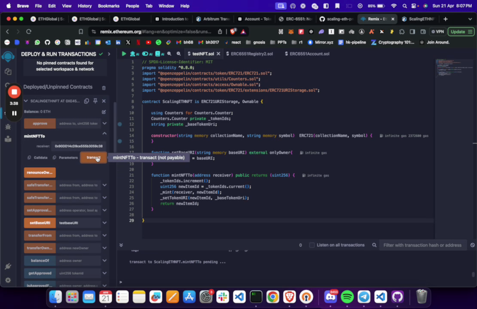Open the Brave wallet icon
Image resolution: width=477 pixels, height=309 pixels.
(x=423, y=32)
